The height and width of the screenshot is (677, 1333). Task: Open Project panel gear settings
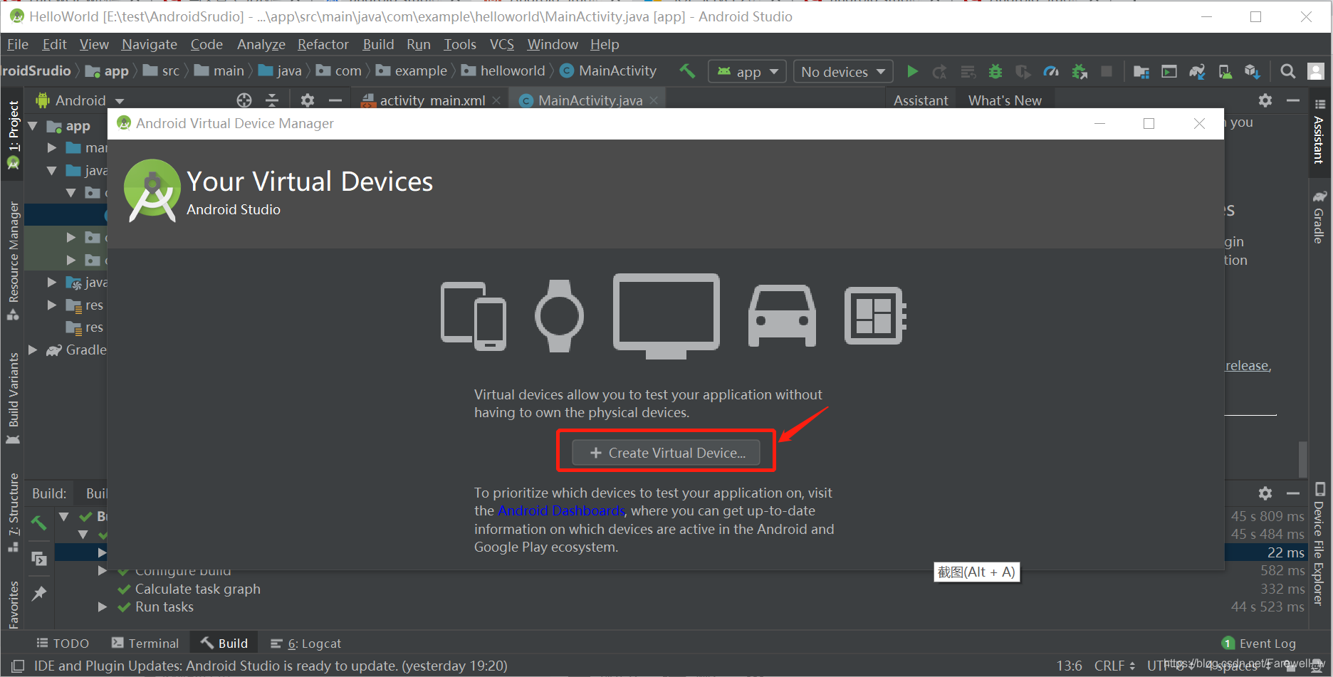pyautogui.click(x=308, y=100)
